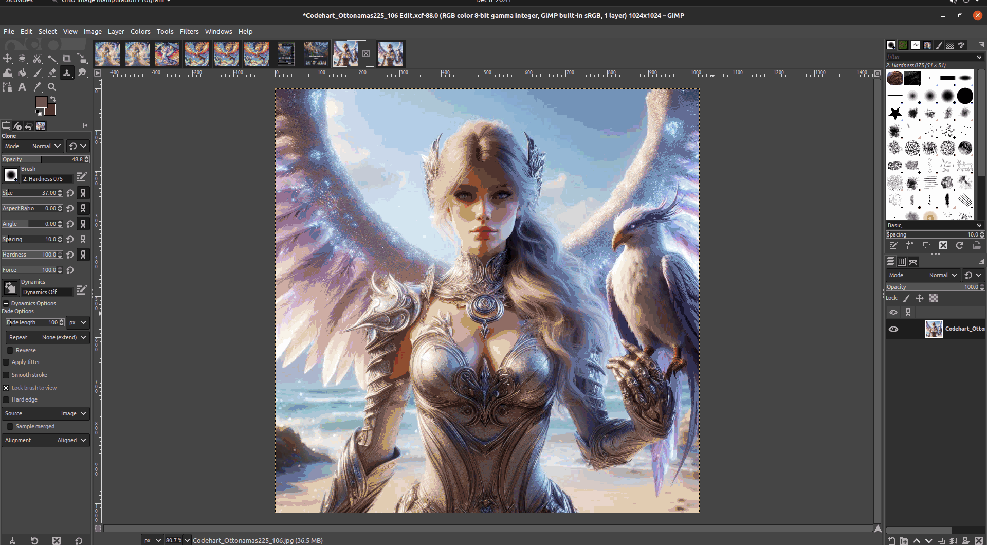Toggle link for Aspect Ratio to brush default
The height and width of the screenshot is (545, 987).
click(83, 209)
